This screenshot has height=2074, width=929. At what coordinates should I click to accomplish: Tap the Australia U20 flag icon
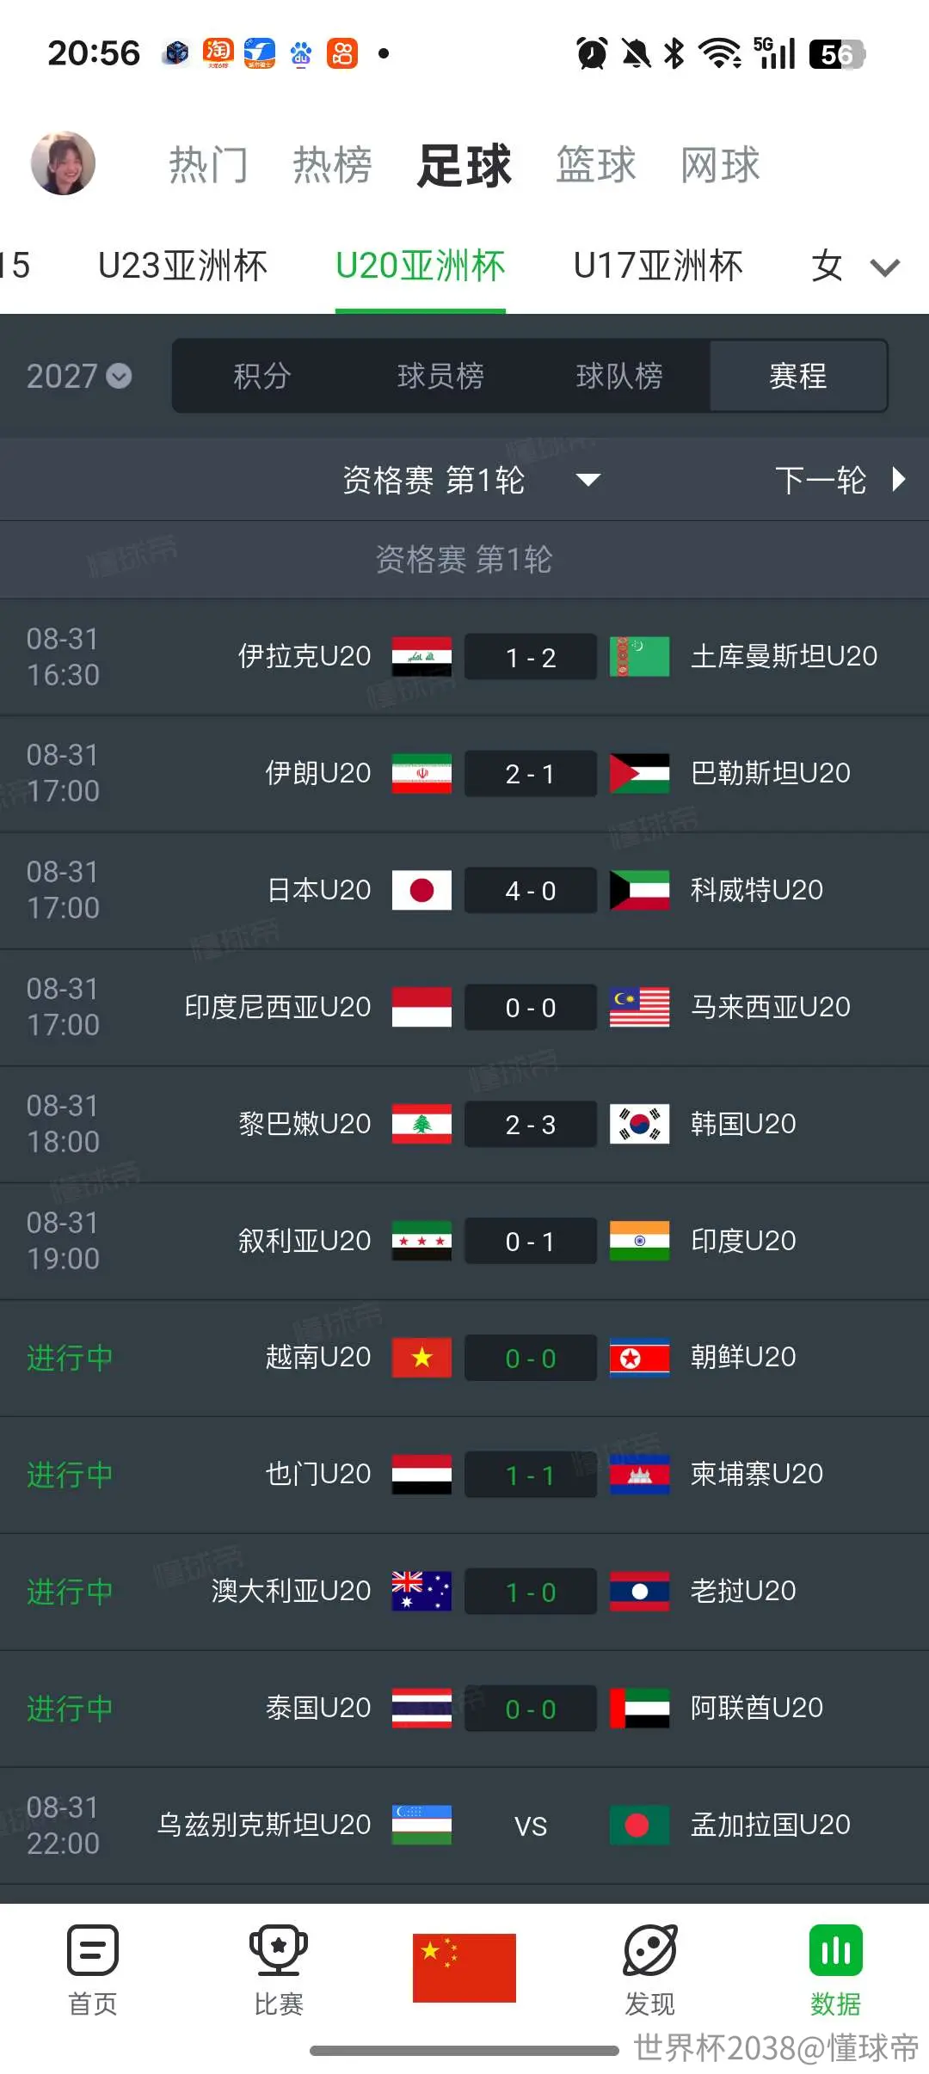(x=421, y=1591)
